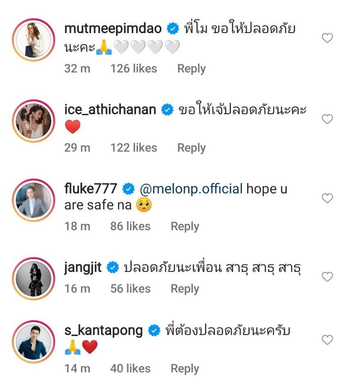Reply to s_kantapong's comment
This screenshot has width=355, height=385.
[x=185, y=368]
